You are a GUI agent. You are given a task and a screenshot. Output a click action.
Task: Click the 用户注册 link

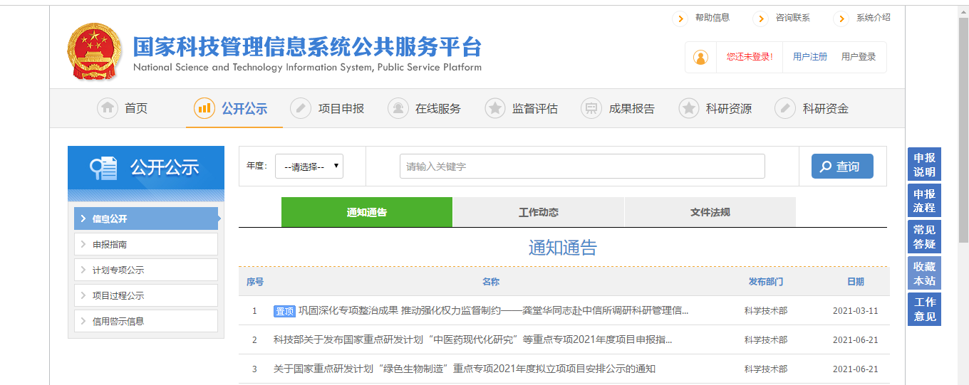(810, 57)
